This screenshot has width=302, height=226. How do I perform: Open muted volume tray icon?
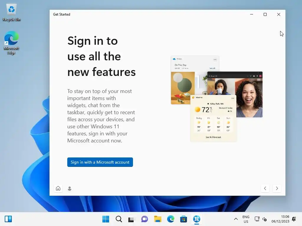(265, 219)
